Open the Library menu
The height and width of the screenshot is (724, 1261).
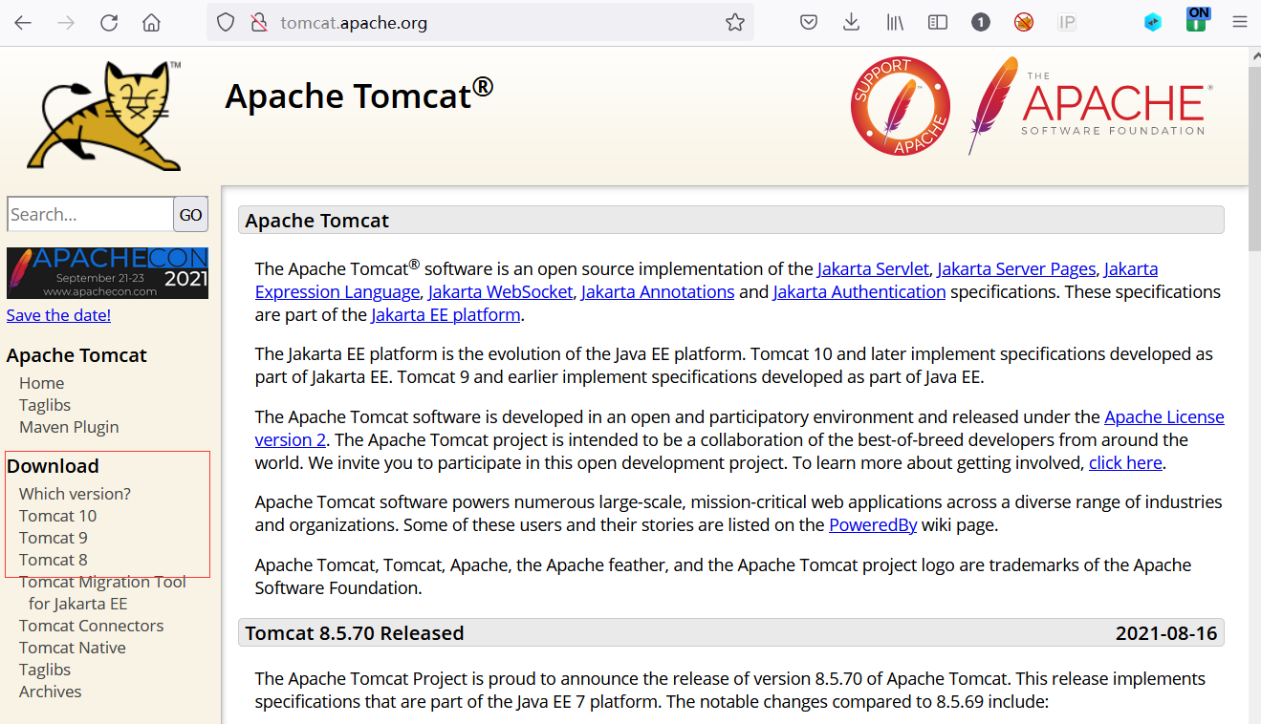[x=895, y=23]
